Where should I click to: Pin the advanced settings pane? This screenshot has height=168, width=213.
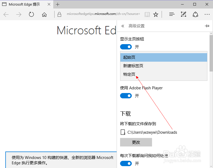[x=207, y=26]
